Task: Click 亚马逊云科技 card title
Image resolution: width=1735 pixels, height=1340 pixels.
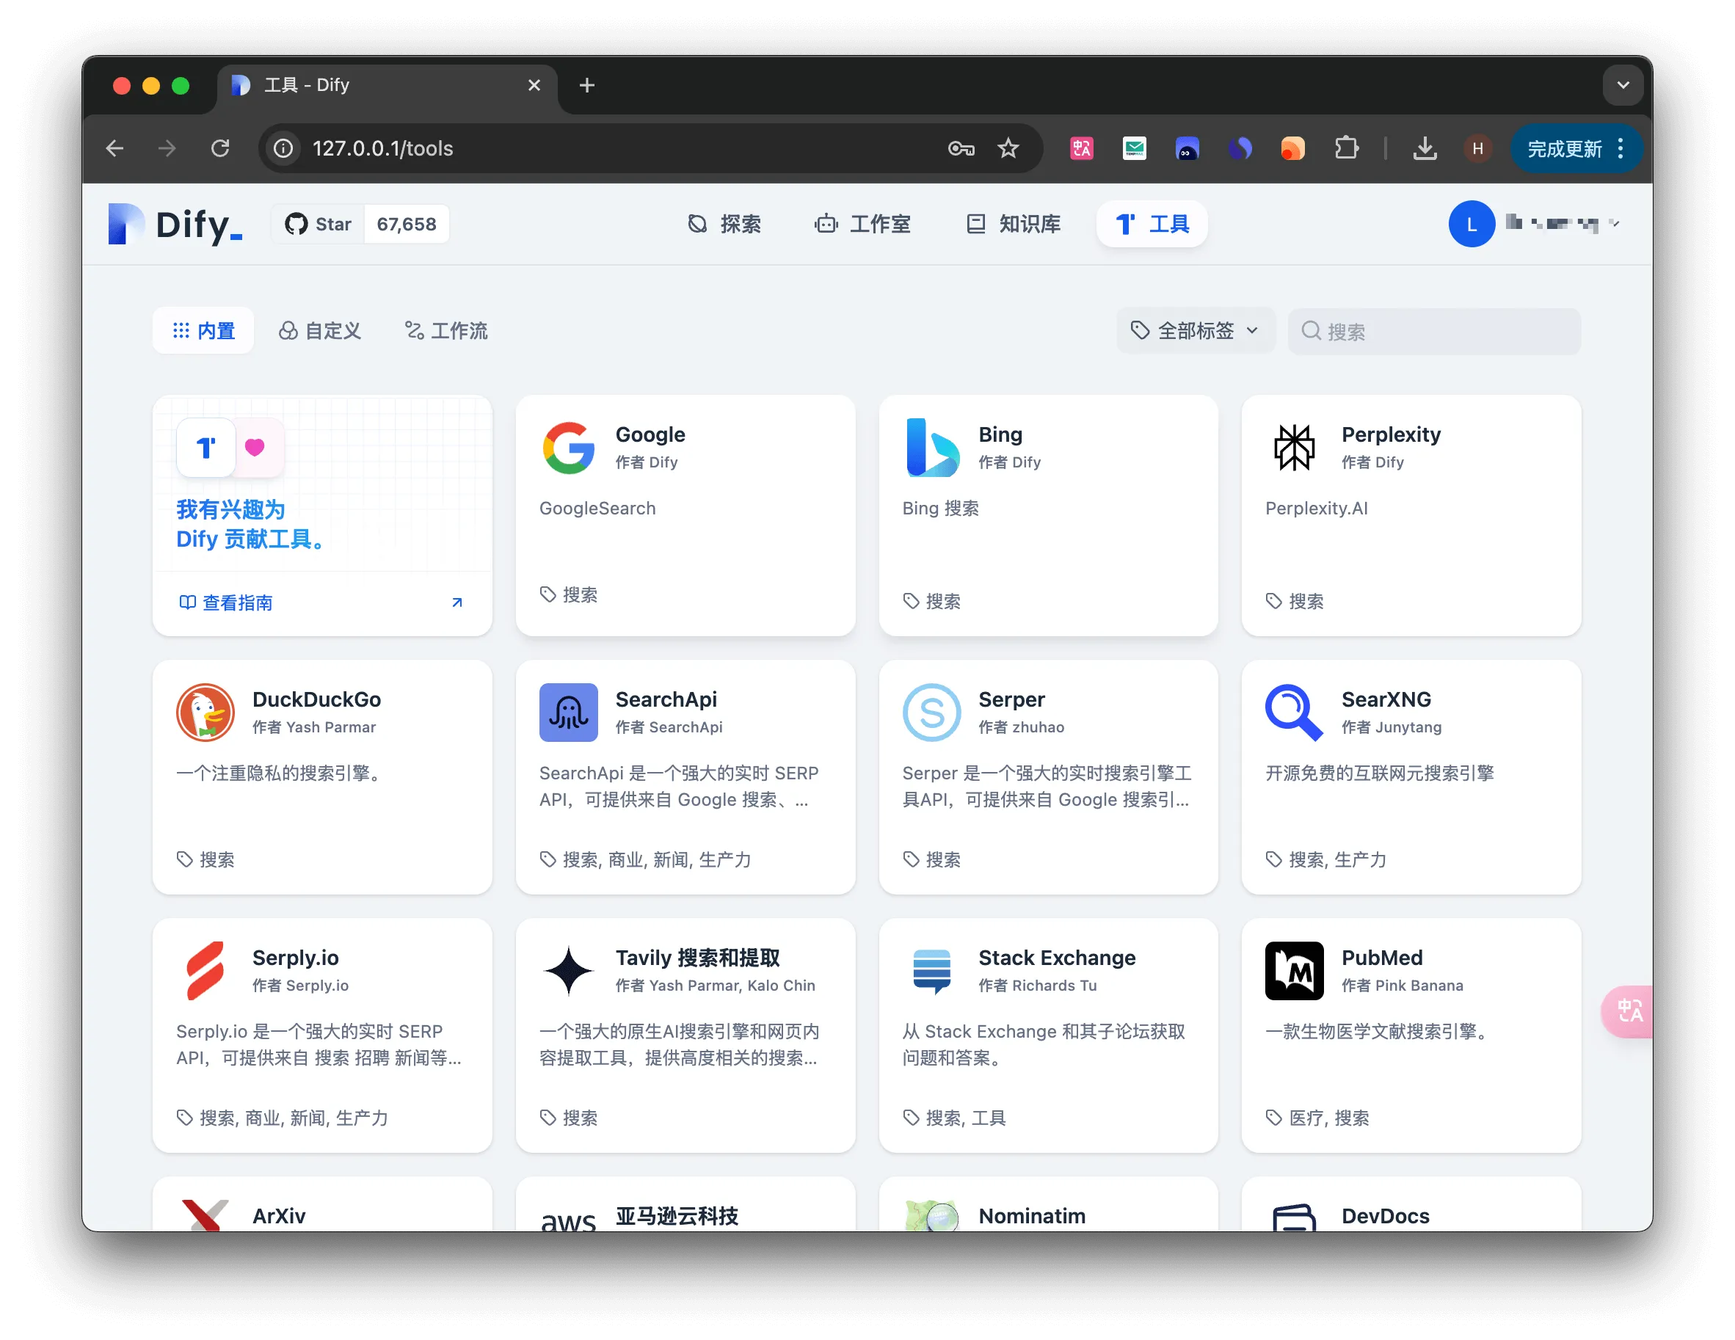Action: click(x=677, y=1216)
